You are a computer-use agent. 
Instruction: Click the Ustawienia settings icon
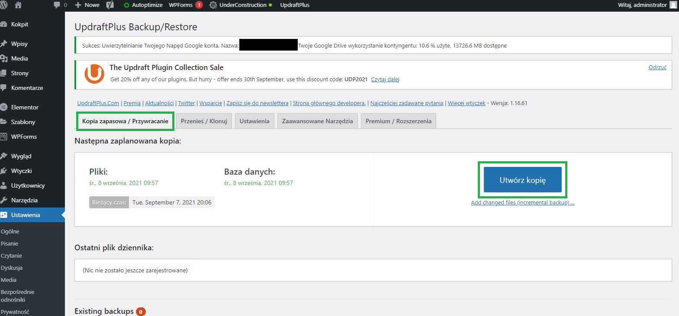tap(3, 215)
